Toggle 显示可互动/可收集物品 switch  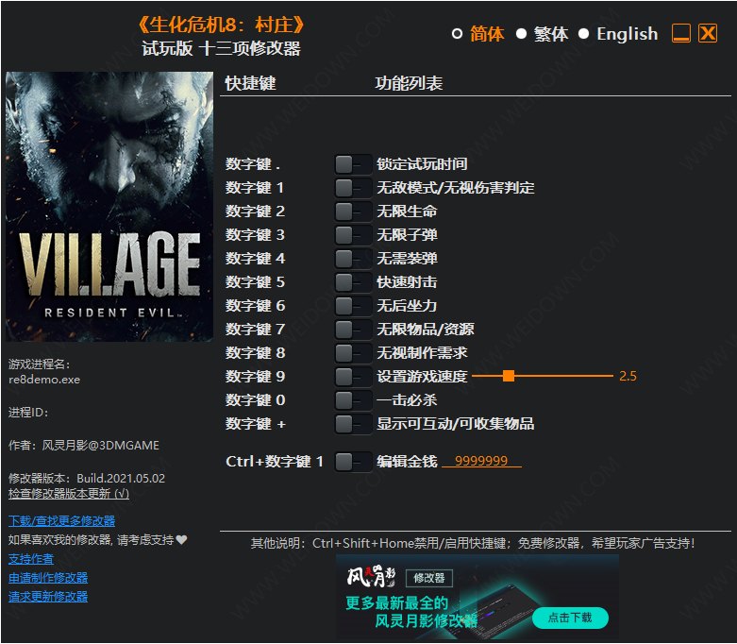(x=353, y=424)
